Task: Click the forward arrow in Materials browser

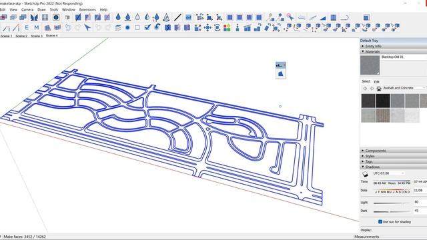Action: tap(372, 89)
